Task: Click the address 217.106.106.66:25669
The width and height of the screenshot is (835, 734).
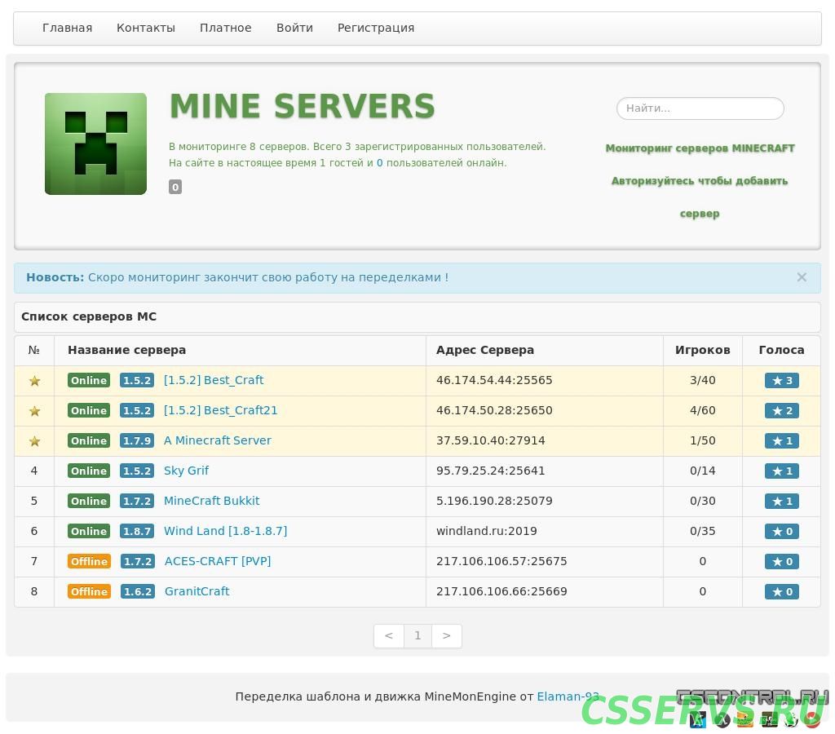Action: (501, 591)
